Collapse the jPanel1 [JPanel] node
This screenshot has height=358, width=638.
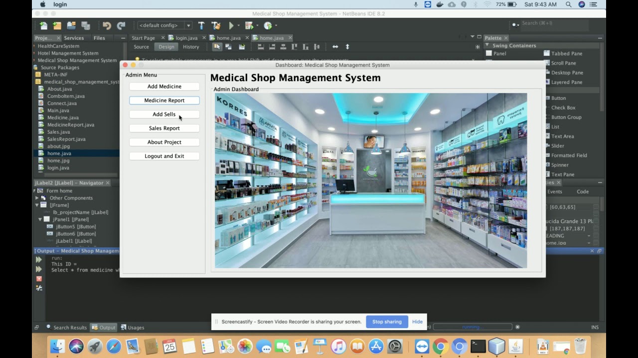click(40, 219)
